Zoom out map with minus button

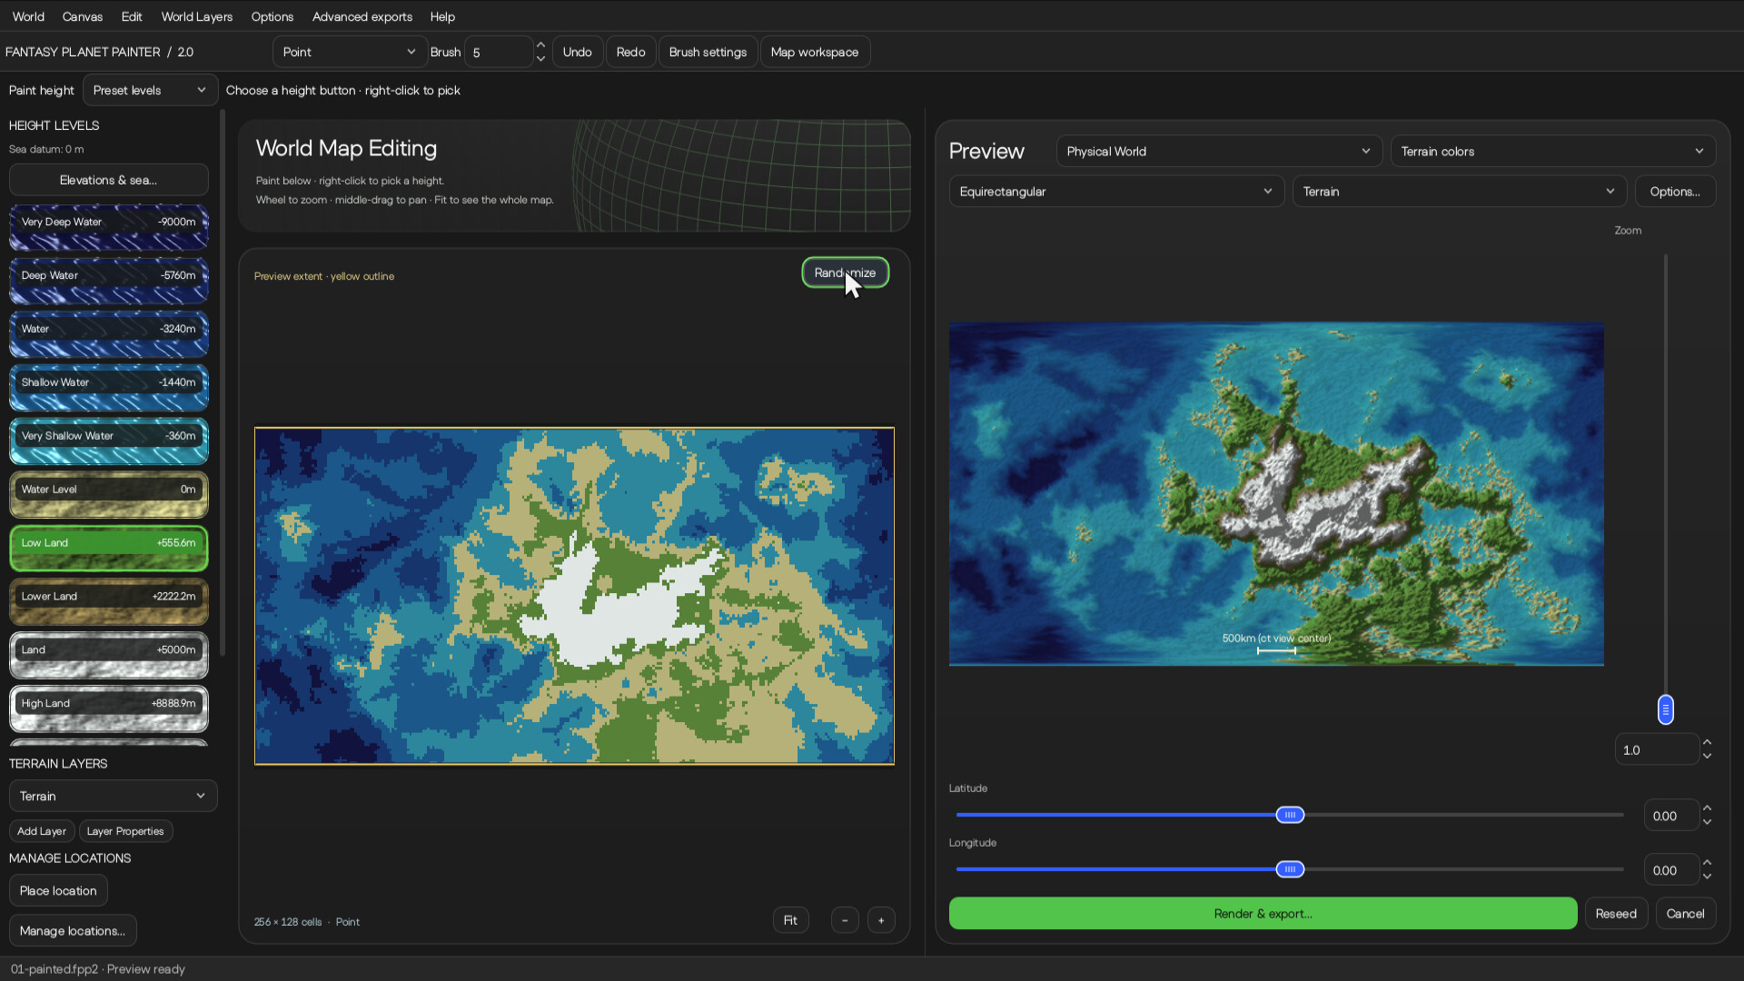[845, 920]
